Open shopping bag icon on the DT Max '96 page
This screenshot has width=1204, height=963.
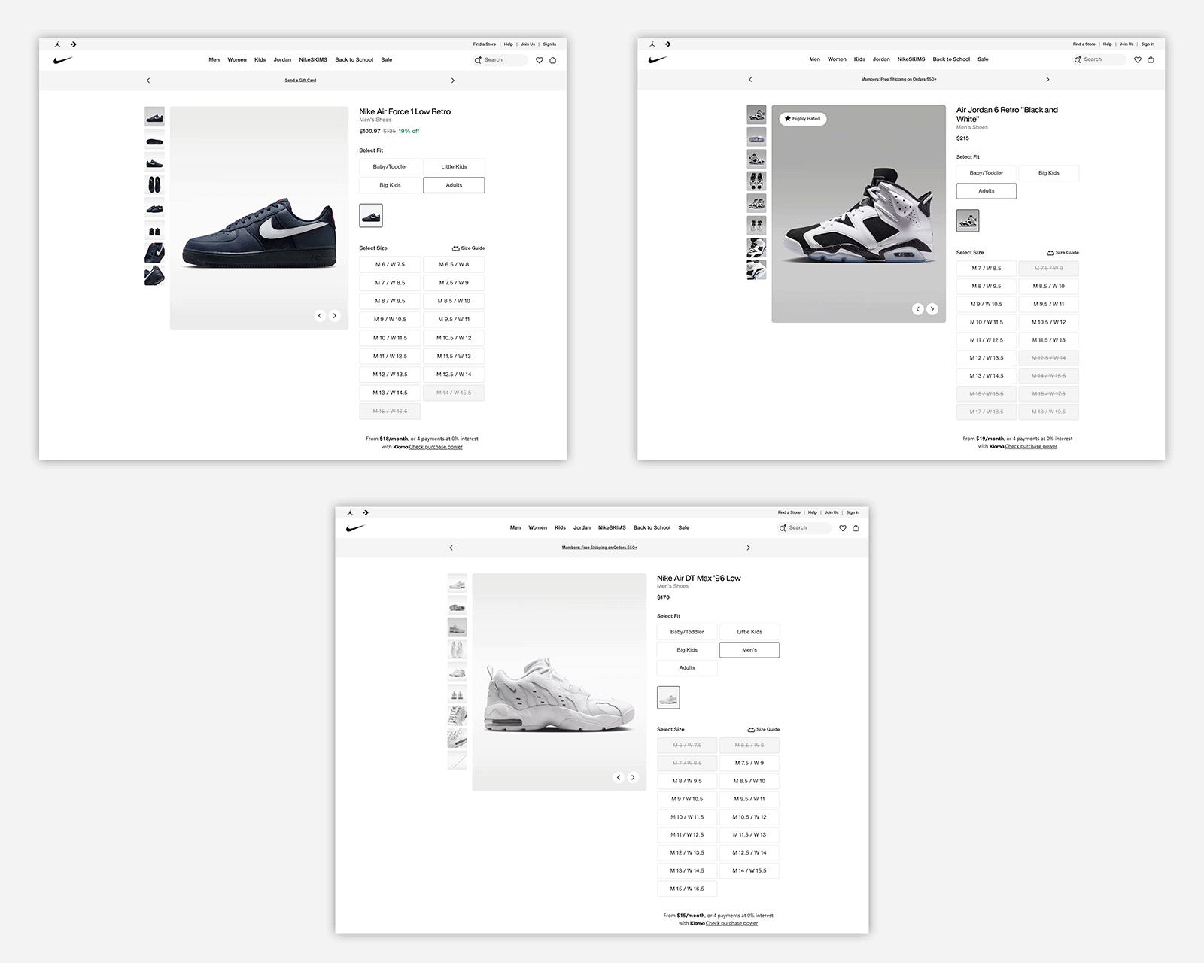pyautogui.click(x=856, y=528)
